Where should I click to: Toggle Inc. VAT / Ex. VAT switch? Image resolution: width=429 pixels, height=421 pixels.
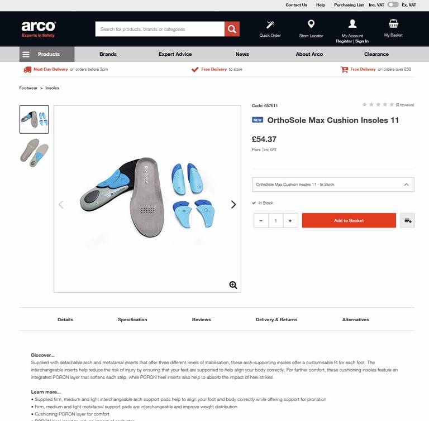393,4
